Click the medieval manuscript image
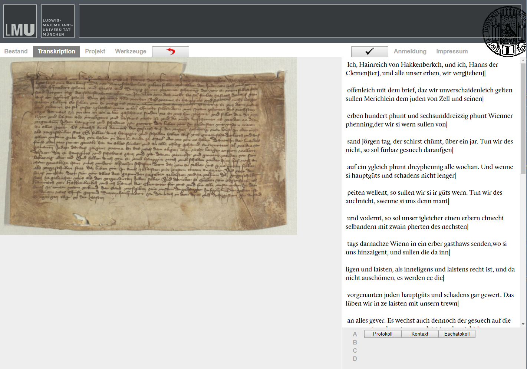The width and height of the screenshot is (527, 369). [x=148, y=146]
